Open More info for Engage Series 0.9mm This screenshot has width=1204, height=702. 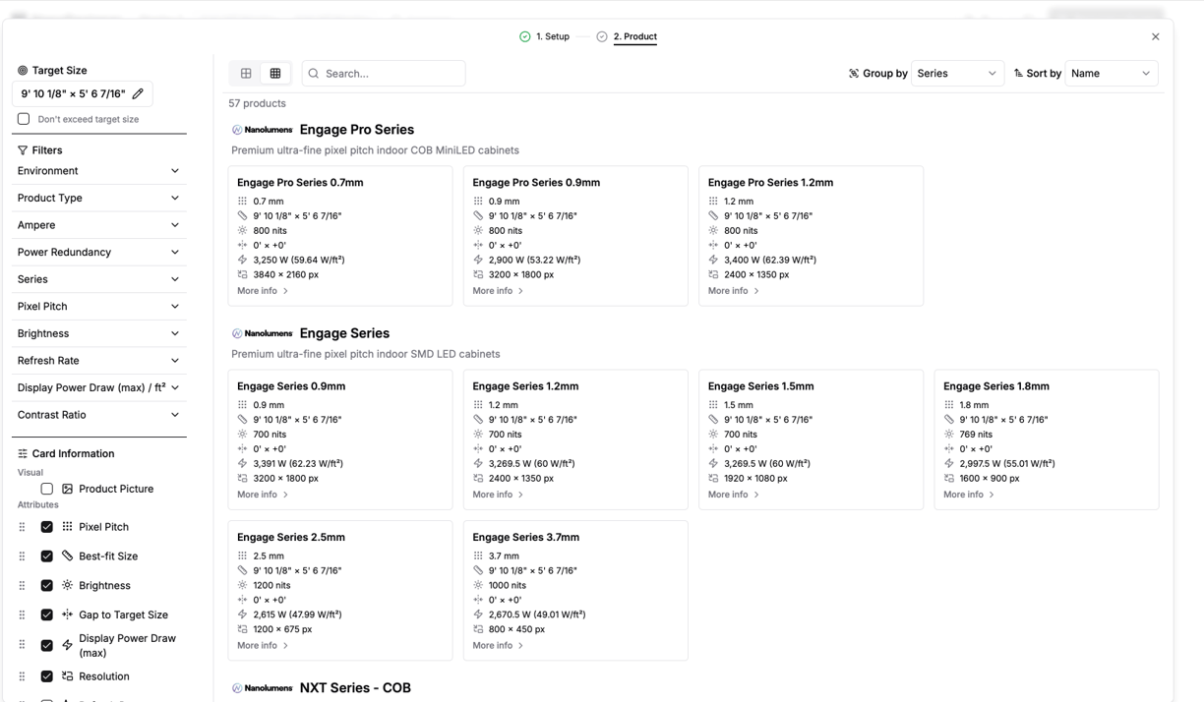[x=263, y=495]
